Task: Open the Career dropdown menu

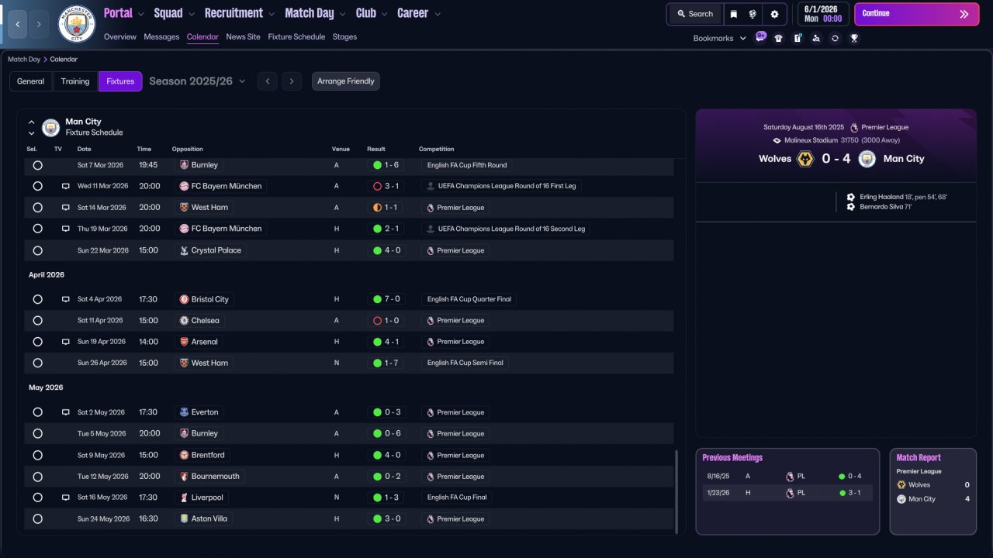Action: tap(418, 13)
